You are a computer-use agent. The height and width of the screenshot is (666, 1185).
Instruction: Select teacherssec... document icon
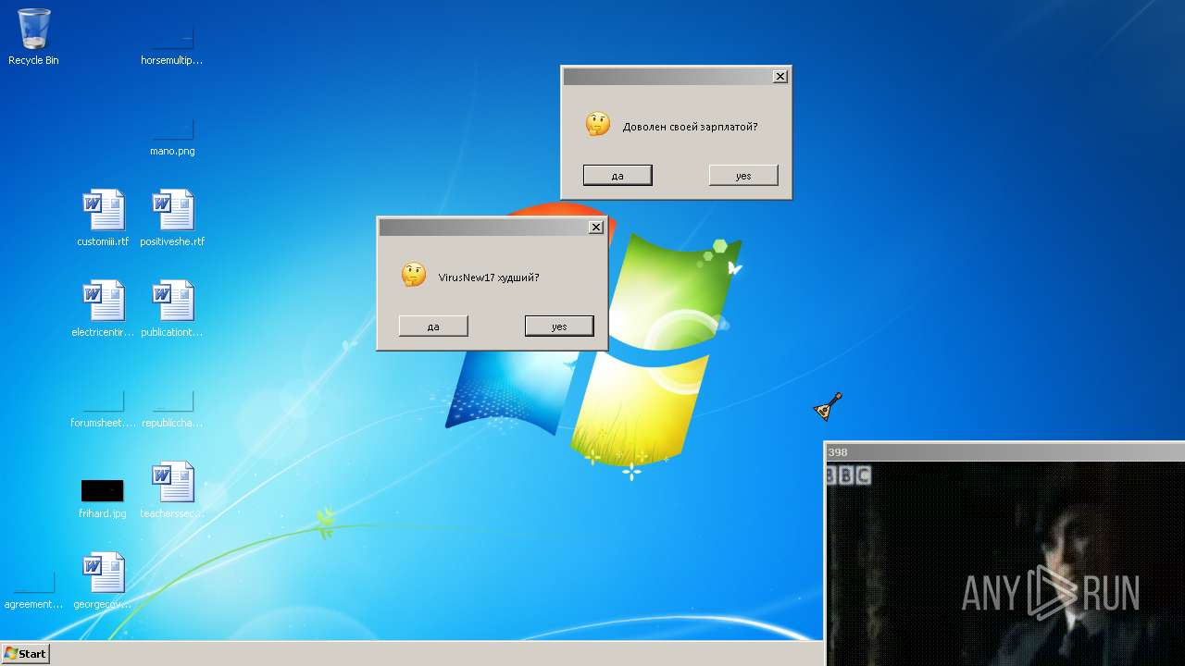tap(172, 490)
